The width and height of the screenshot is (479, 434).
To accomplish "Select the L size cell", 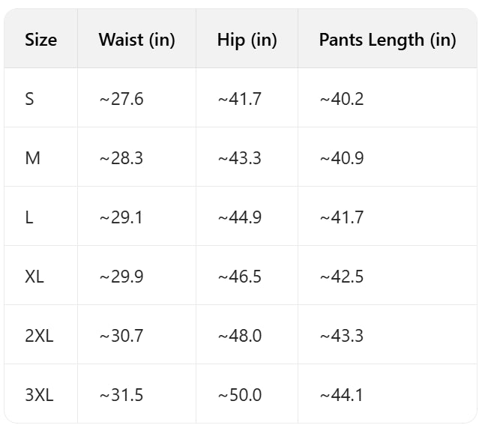I will coord(28,217).
